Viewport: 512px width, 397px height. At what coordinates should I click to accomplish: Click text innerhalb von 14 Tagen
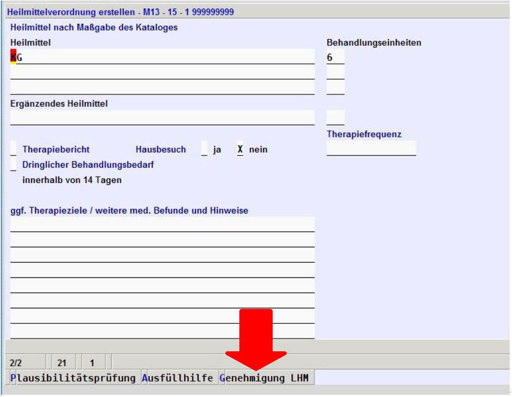[x=72, y=180]
